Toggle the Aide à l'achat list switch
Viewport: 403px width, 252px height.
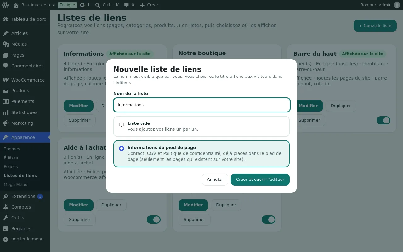click(154, 220)
